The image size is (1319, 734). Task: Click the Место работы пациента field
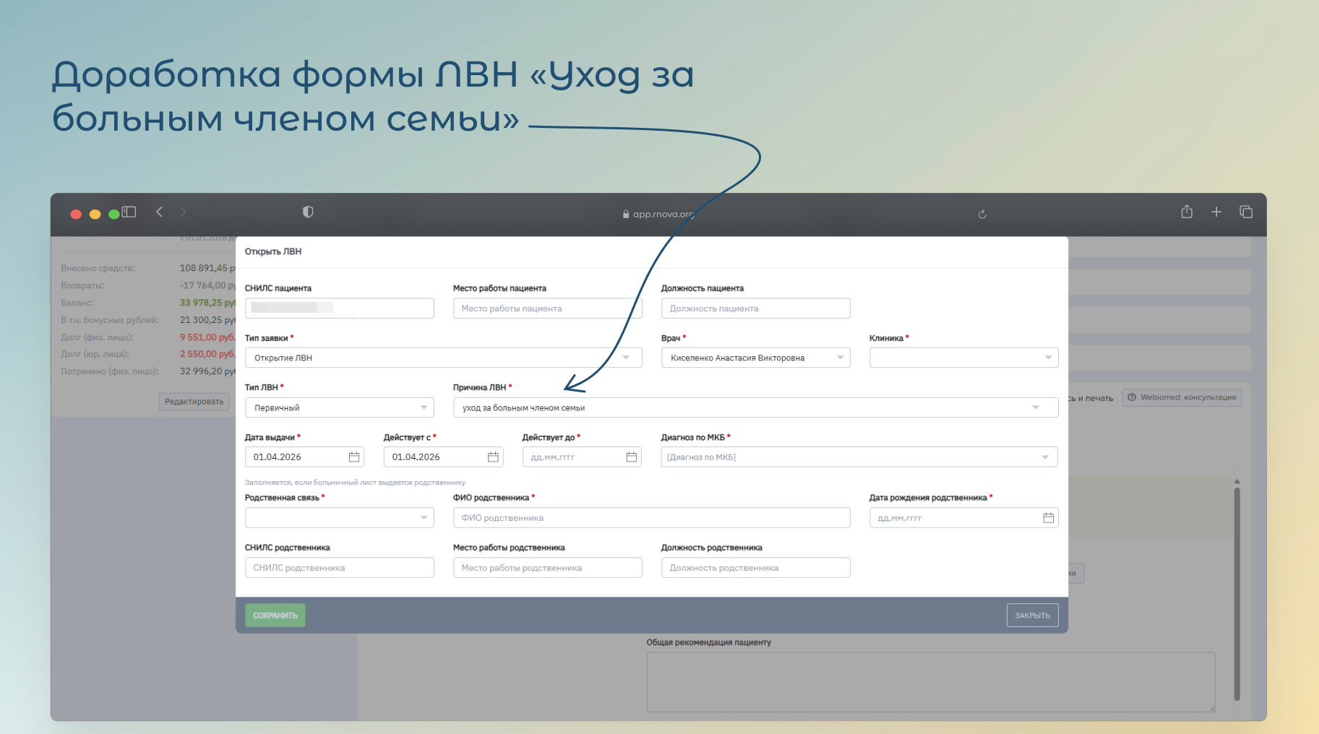pyautogui.click(x=547, y=308)
